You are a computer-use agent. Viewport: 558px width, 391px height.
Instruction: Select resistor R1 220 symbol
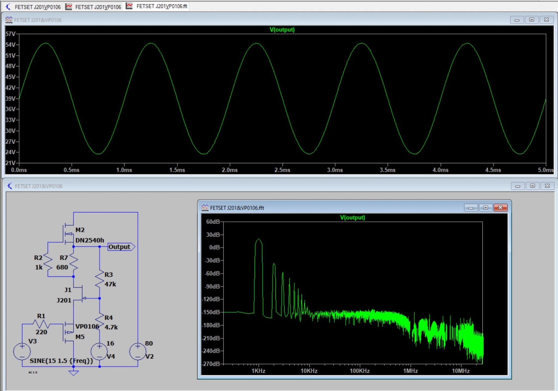(41, 324)
